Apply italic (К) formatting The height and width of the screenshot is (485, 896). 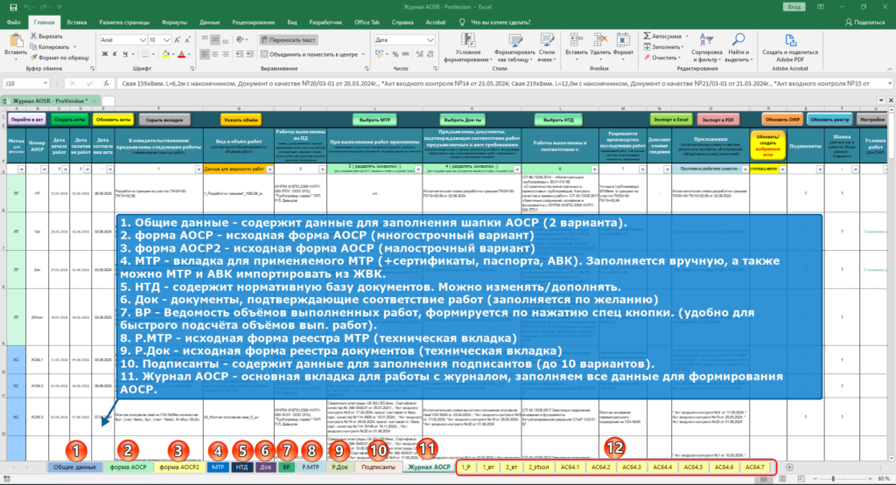(x=115, y=54)
